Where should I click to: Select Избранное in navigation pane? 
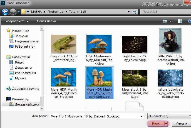(x=21, y=31)
